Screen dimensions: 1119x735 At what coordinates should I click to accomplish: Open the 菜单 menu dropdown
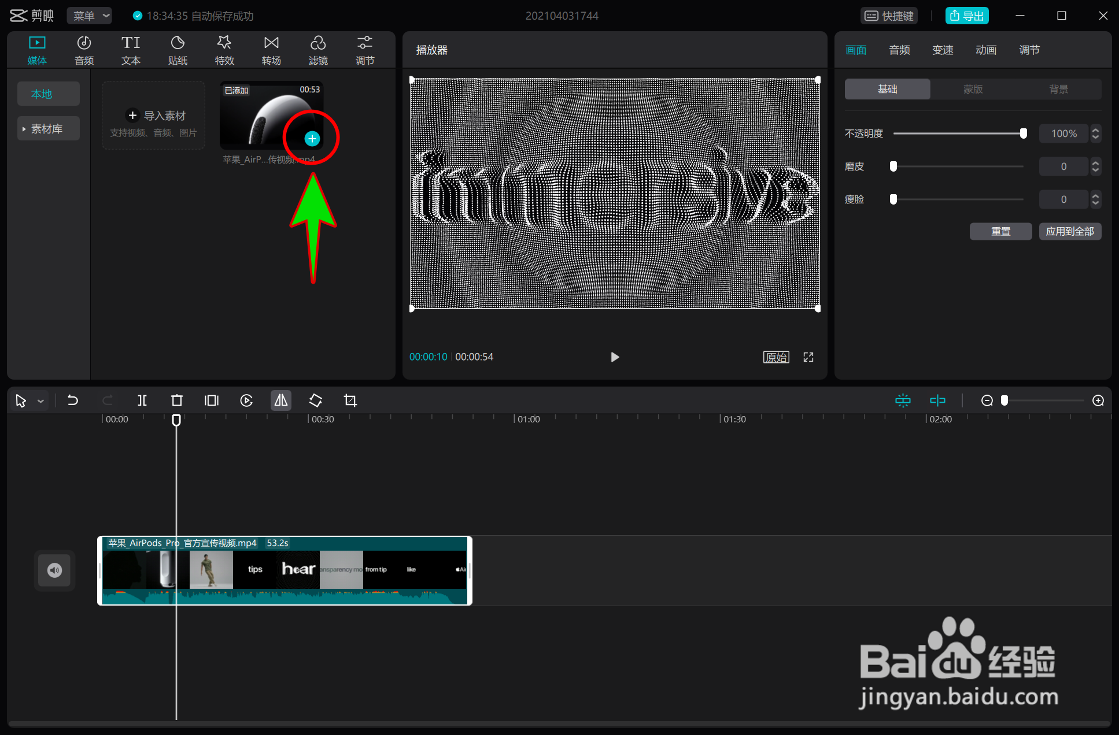pos(90,16)
